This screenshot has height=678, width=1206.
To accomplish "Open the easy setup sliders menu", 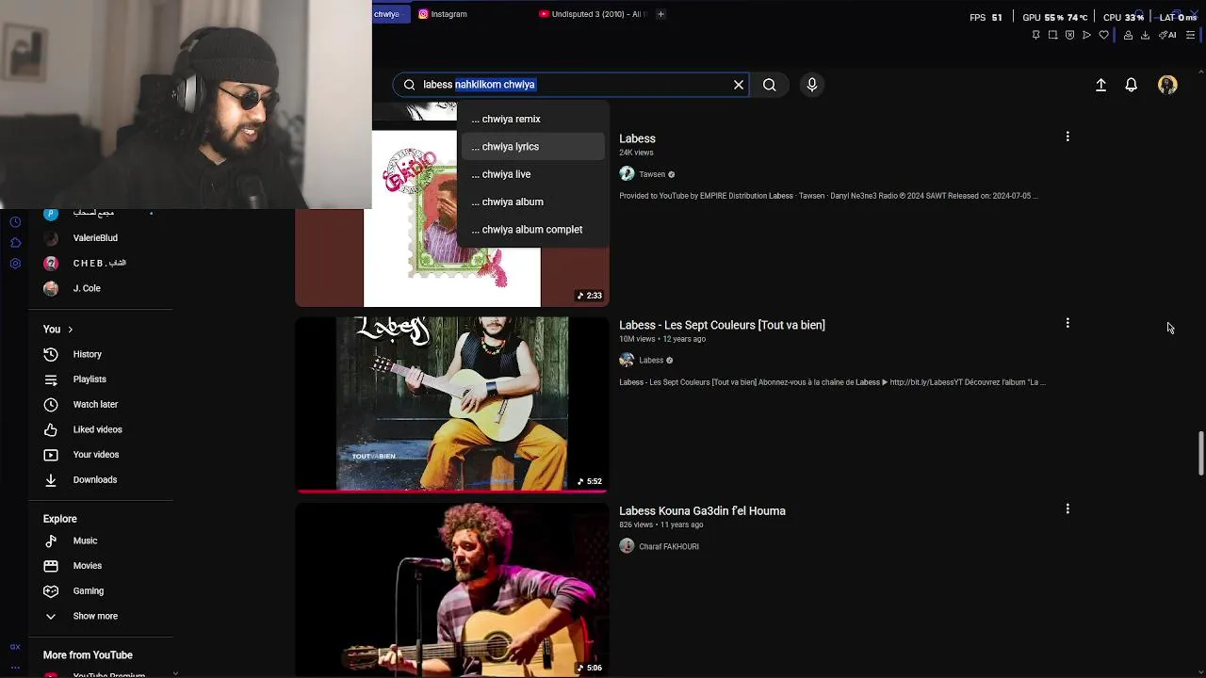I will tap(1190, 35).
